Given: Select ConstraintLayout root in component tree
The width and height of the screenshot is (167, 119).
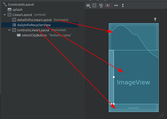Looking at the screenshot, I should [x=21, y=4].
